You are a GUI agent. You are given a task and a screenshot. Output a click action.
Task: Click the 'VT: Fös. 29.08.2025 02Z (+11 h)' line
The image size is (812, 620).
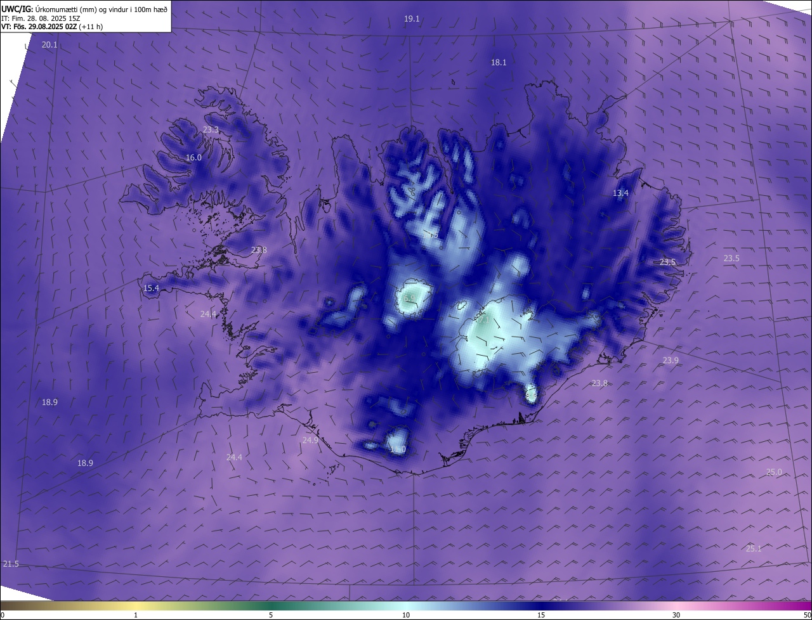click(52, 27)
